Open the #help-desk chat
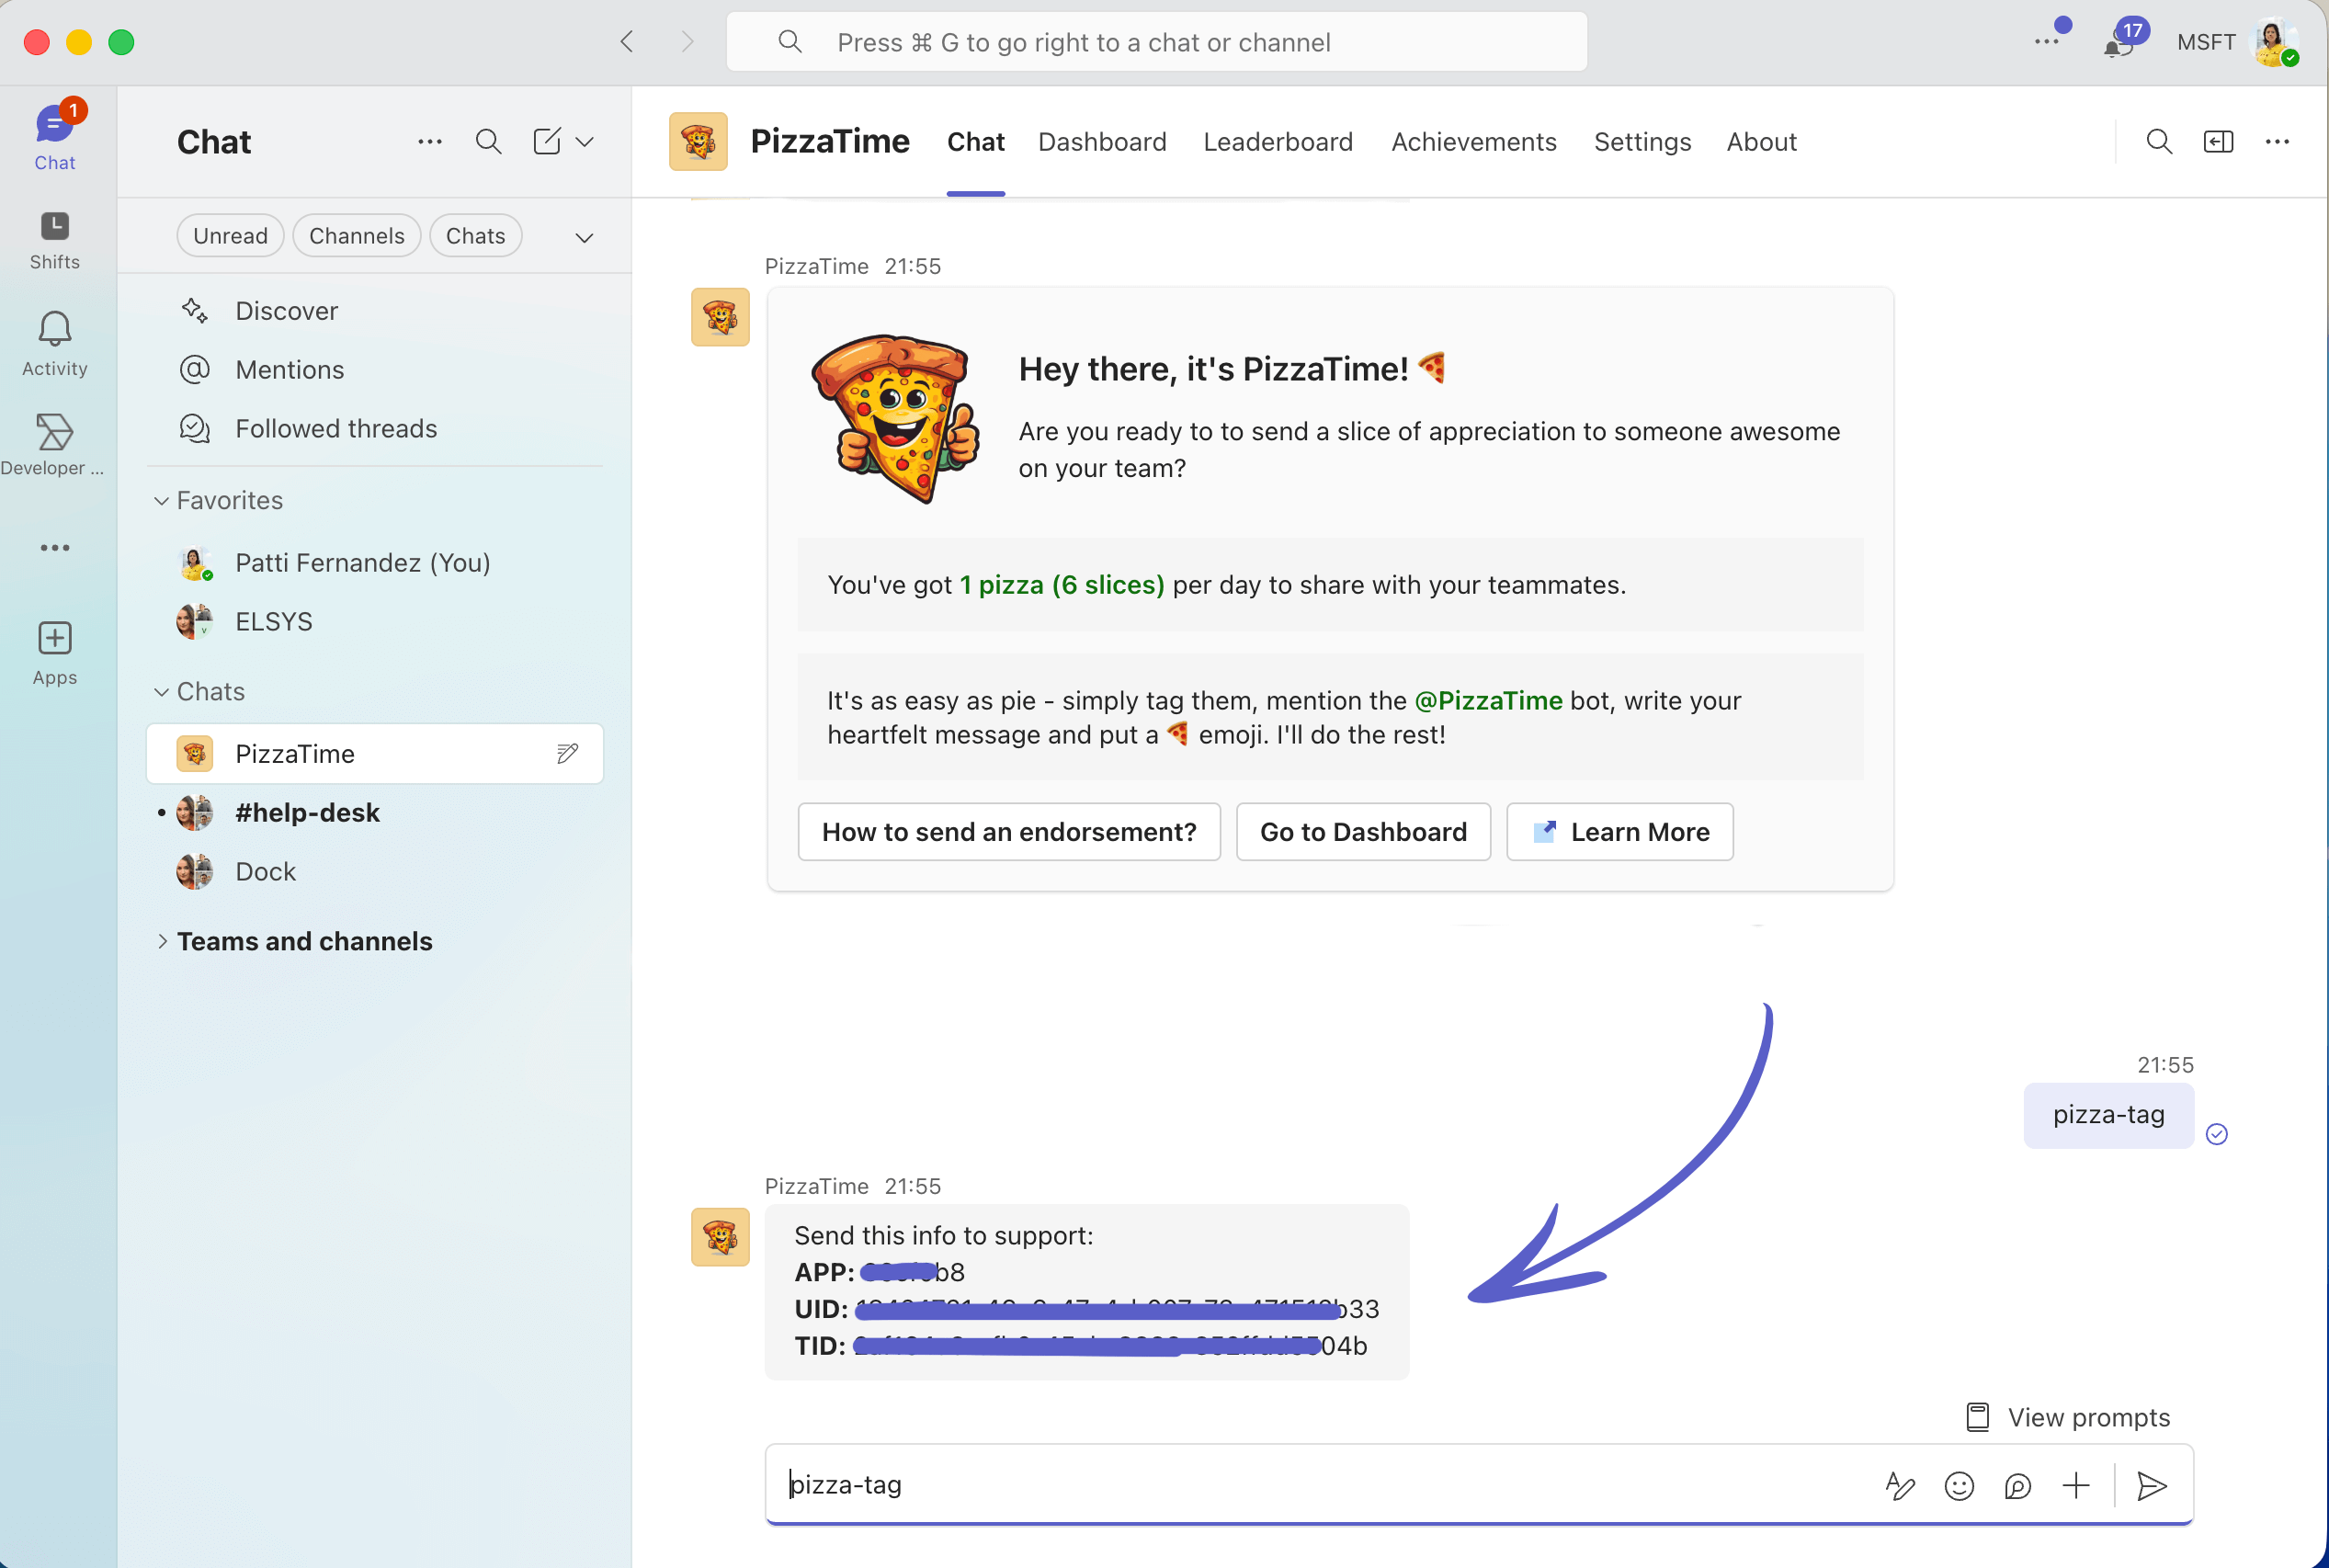This screenshot has height=1568, width=2329. coord(307,813)
